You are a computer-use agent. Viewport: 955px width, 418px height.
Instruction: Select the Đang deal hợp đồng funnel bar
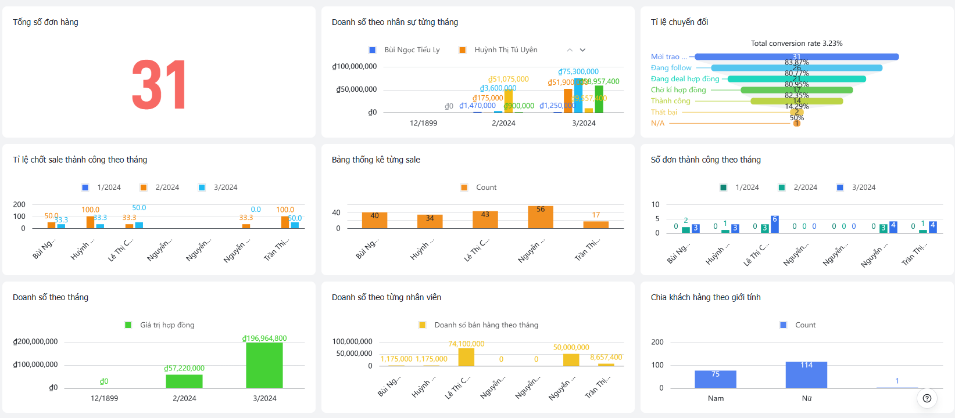pos(797,79)
